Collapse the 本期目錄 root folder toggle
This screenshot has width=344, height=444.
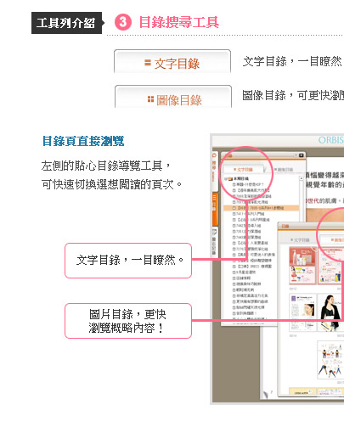(226, 178)
